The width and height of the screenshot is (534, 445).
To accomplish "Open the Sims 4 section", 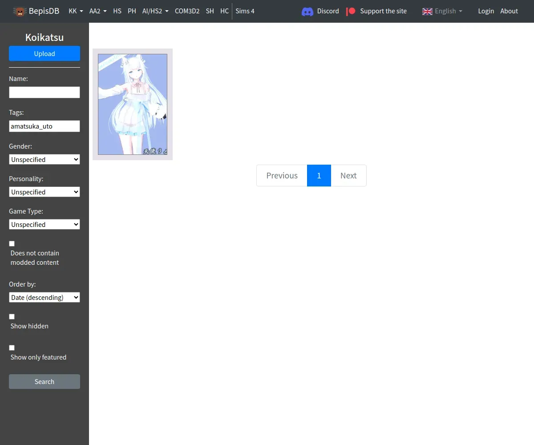I will (245, 11).
